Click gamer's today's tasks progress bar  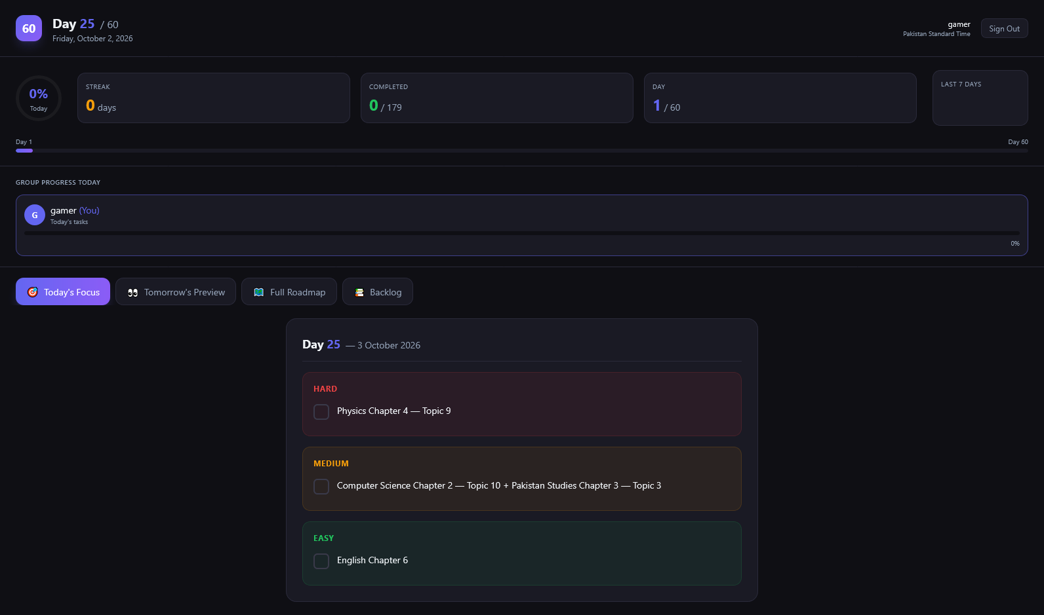pyautogui.click(x=522, y=233)
